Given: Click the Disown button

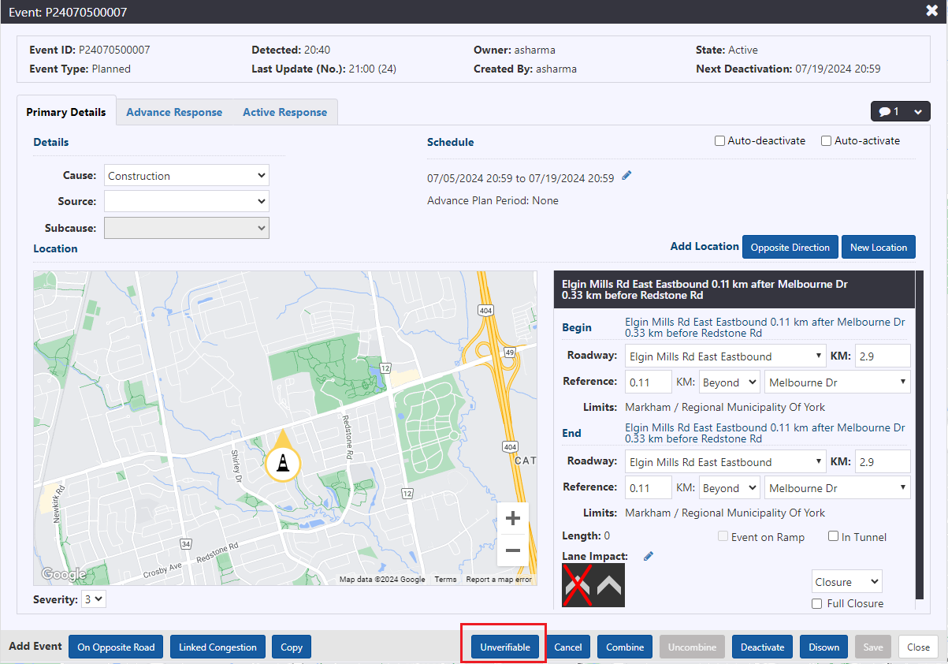Looking at the screenshot, I should 823,647.
